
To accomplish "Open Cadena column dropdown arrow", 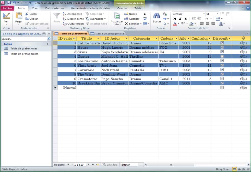I will pos(176,39).
